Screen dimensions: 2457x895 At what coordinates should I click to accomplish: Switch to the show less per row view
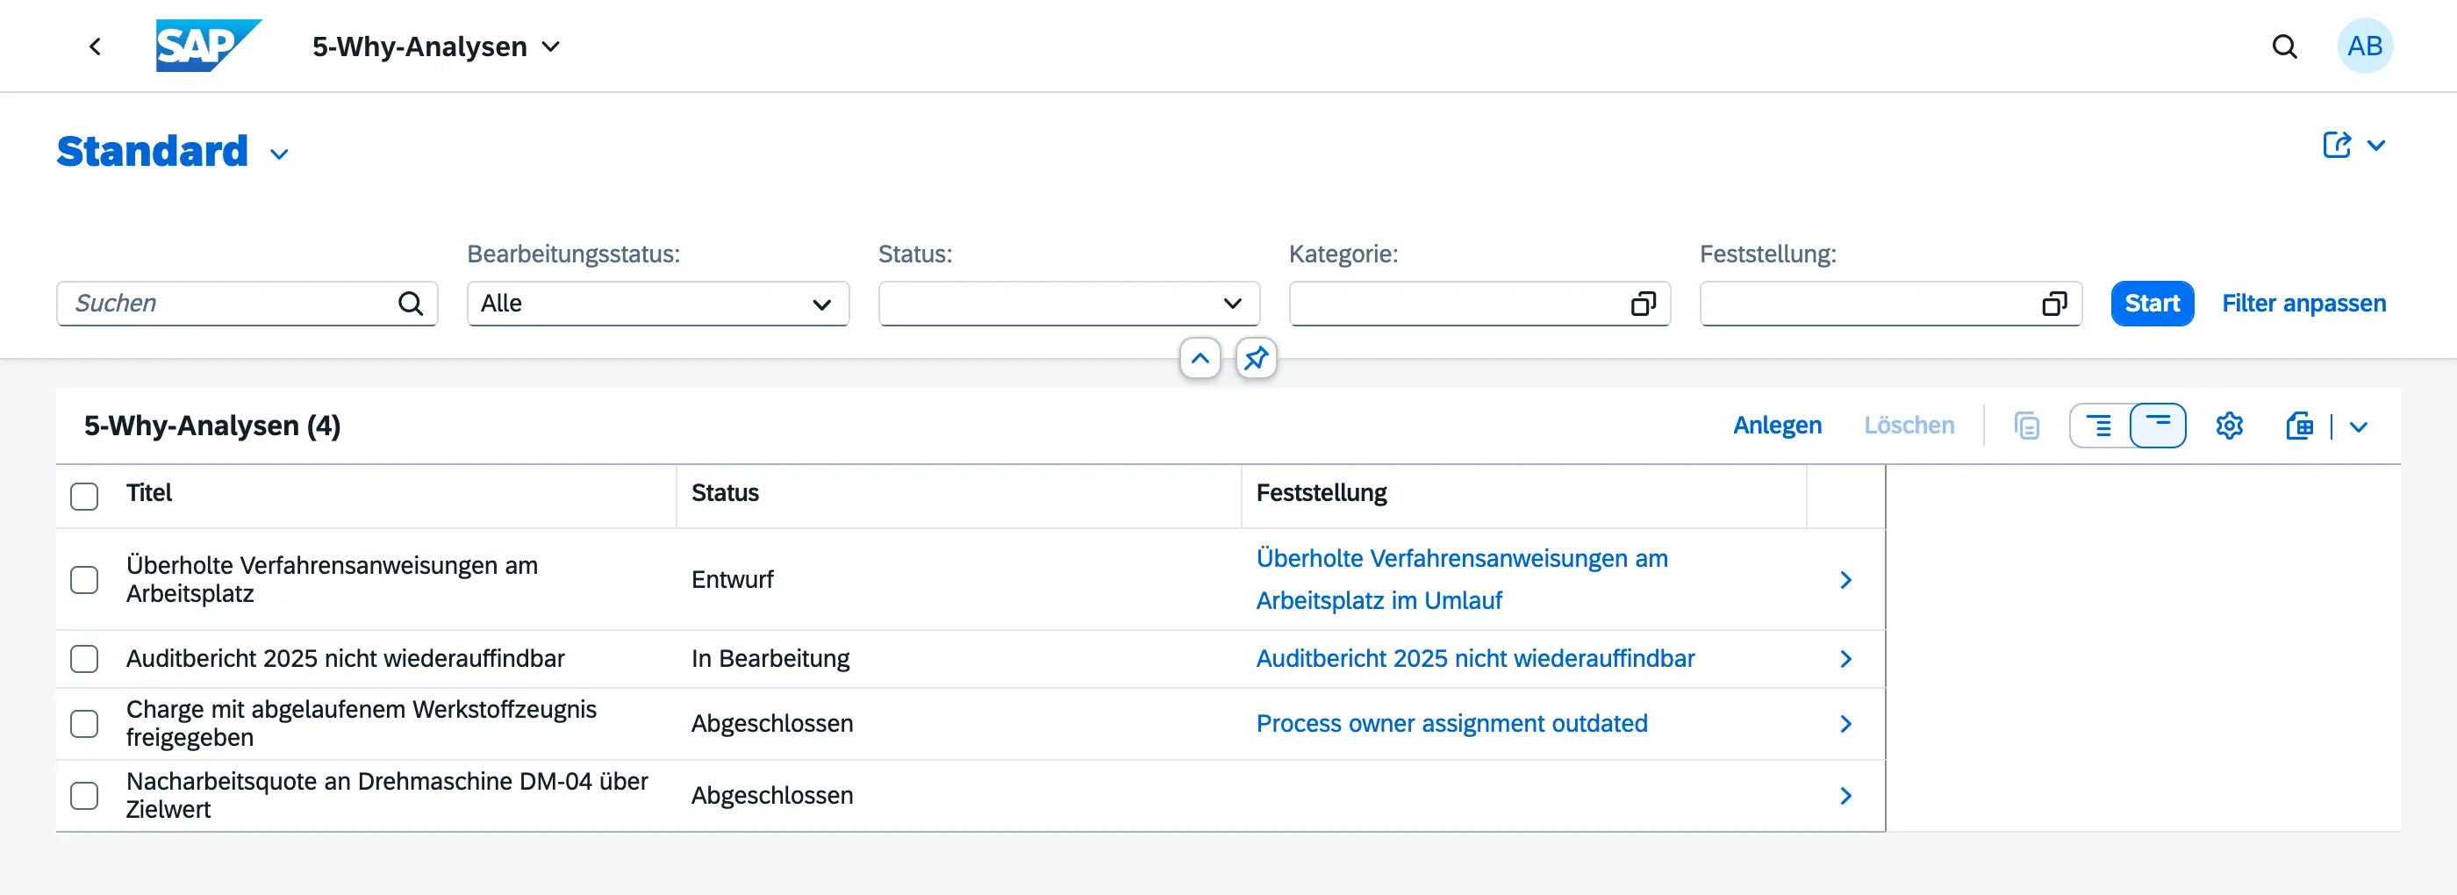2158,426
